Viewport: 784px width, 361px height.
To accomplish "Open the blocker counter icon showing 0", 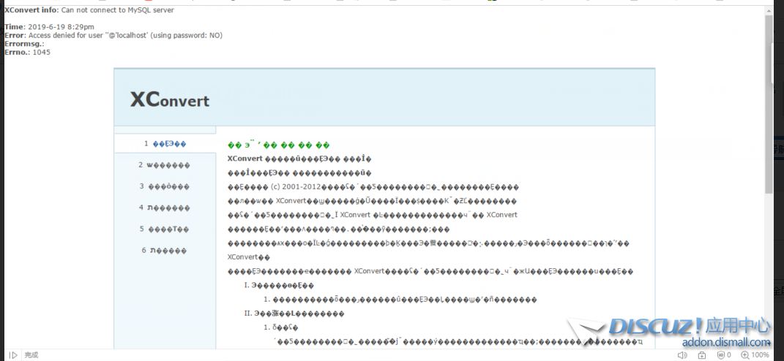I will click(x=723, y=355).
